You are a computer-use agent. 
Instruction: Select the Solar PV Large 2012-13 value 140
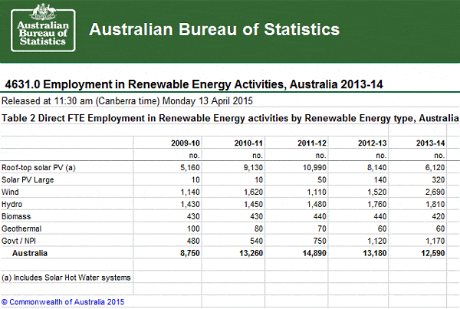380,180
